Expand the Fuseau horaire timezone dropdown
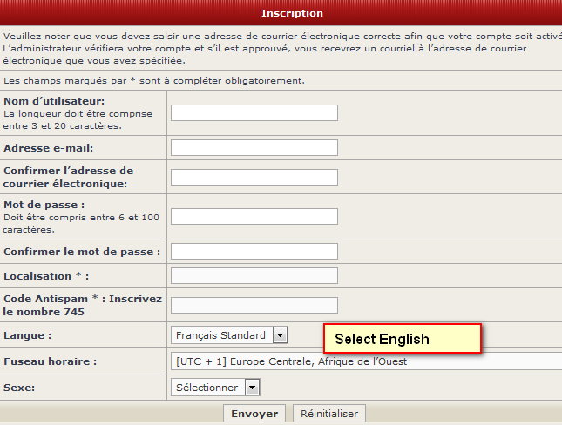The width and height of the screenshot is (562, 425). click(366, 361)
